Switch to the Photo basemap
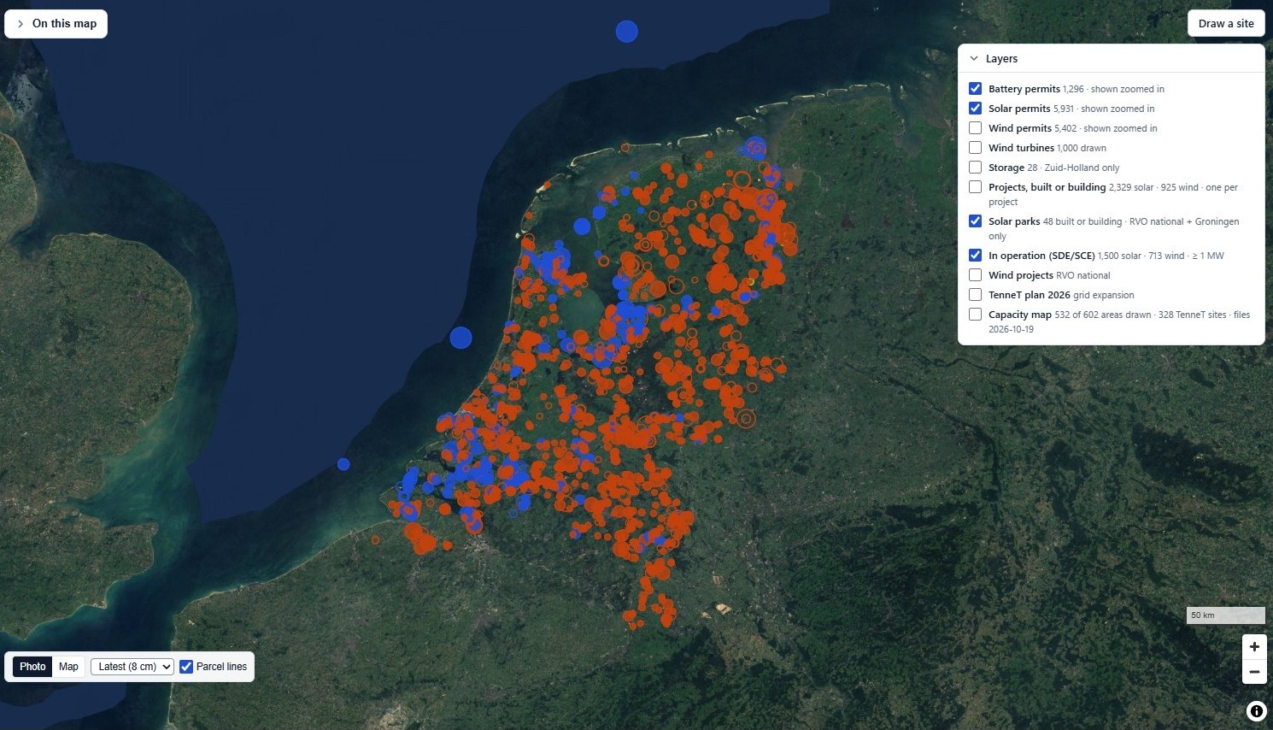The height and width of the screenshot is (730, 1273). coord(32,667)
